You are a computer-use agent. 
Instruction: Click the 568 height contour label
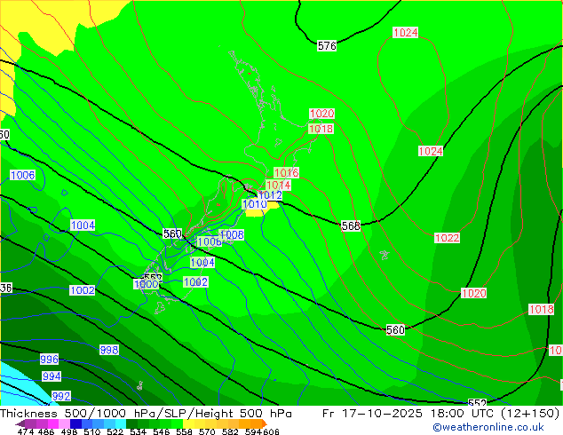coord(351,225)
